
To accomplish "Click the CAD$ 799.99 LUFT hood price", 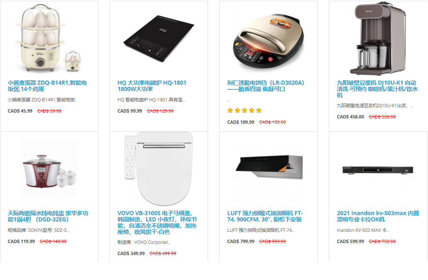I will (241, 241).
